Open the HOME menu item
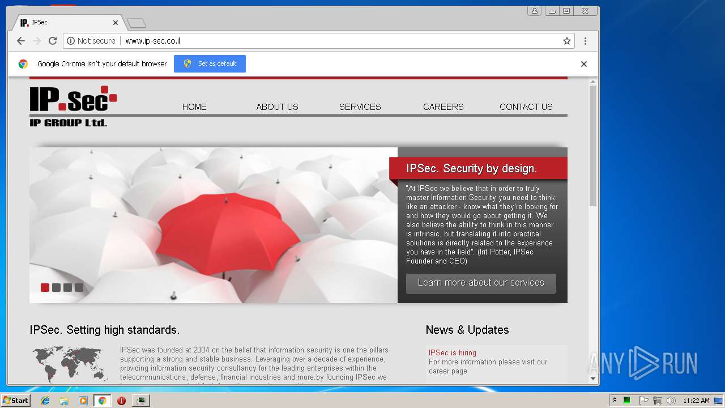The width and height of the screenshot is (725, 408). click(194, 107)
